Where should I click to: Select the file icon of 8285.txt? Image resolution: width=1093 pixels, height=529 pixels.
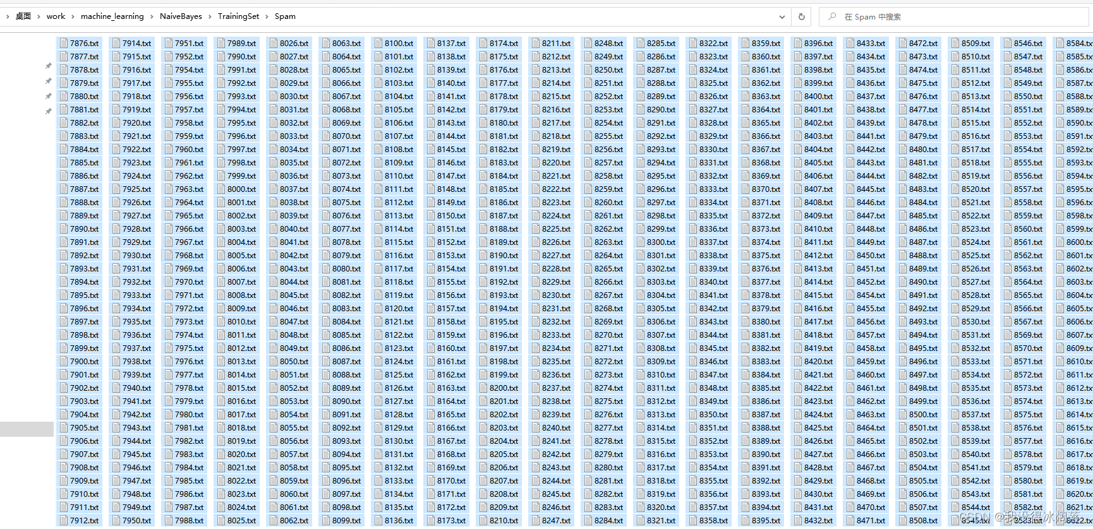click(641, 44)
